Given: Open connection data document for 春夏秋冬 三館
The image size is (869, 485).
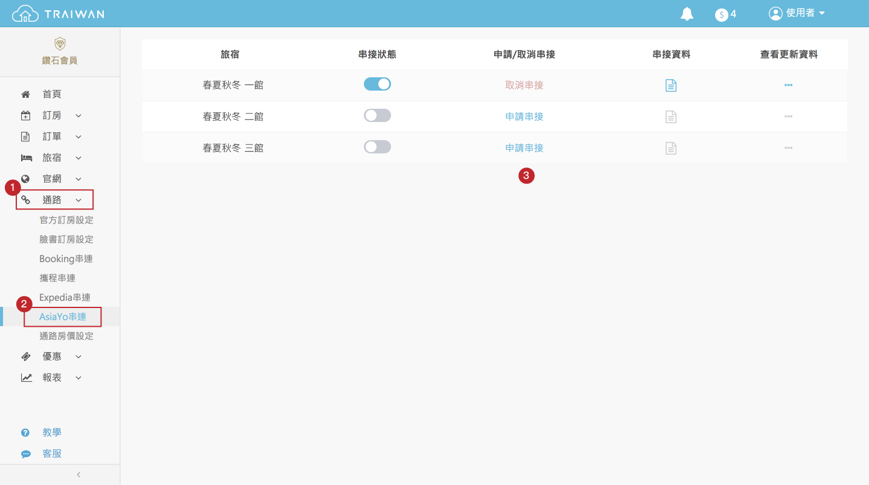Looking at the screenshot, I should click(x=670, y=148).
